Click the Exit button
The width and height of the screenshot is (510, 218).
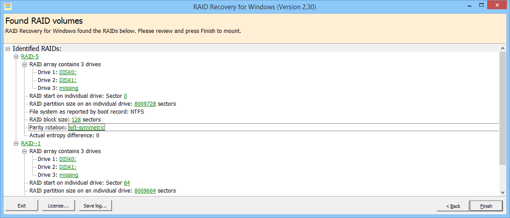point(22,206)
